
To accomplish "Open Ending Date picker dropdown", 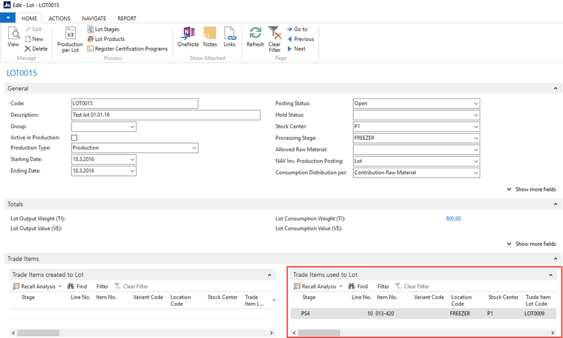I will [132, 171].
